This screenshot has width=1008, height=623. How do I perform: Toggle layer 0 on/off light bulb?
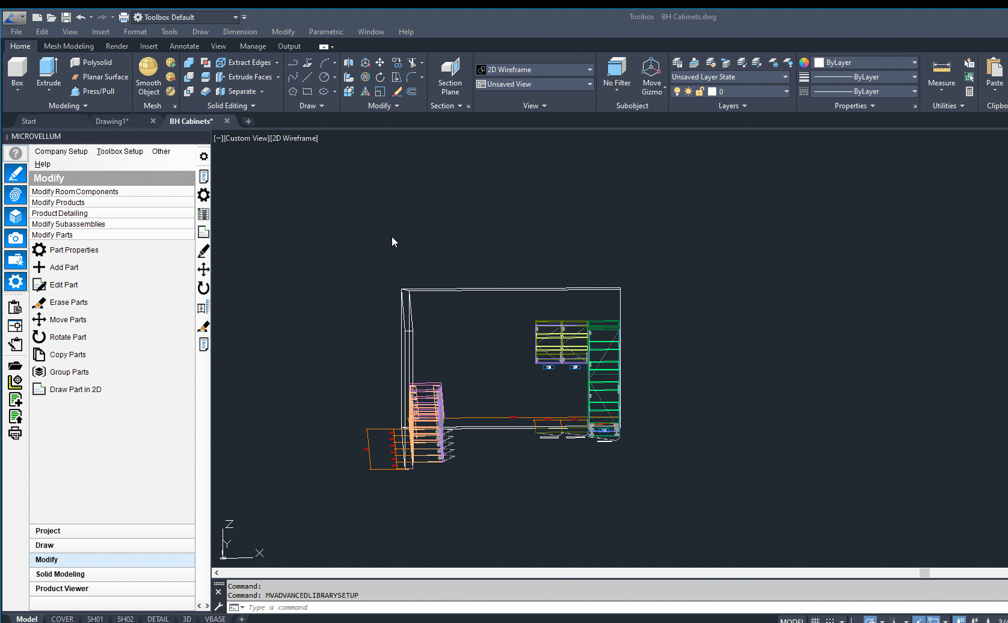677,91
